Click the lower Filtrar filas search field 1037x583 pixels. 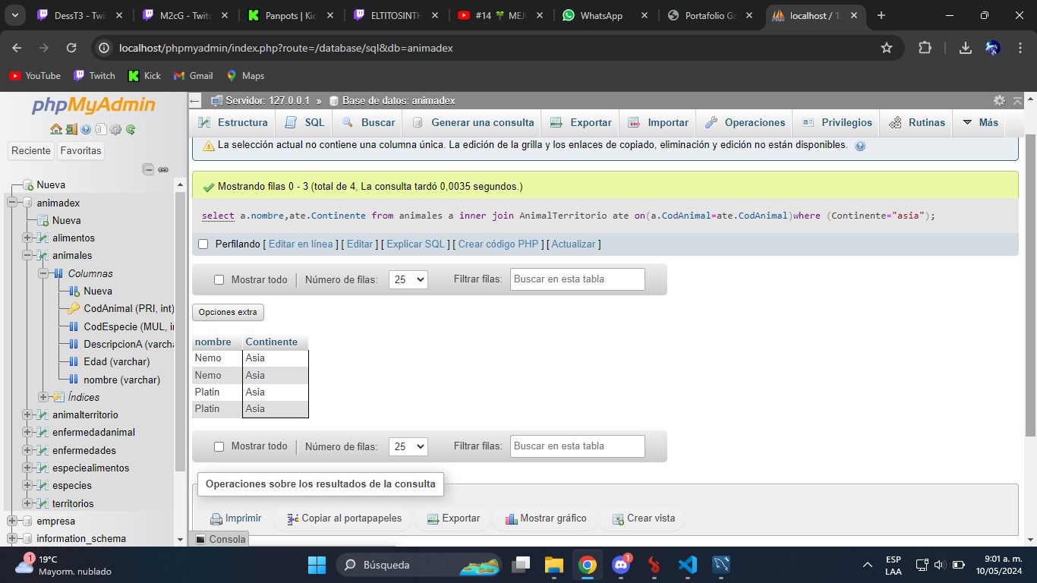coord(578,446)
